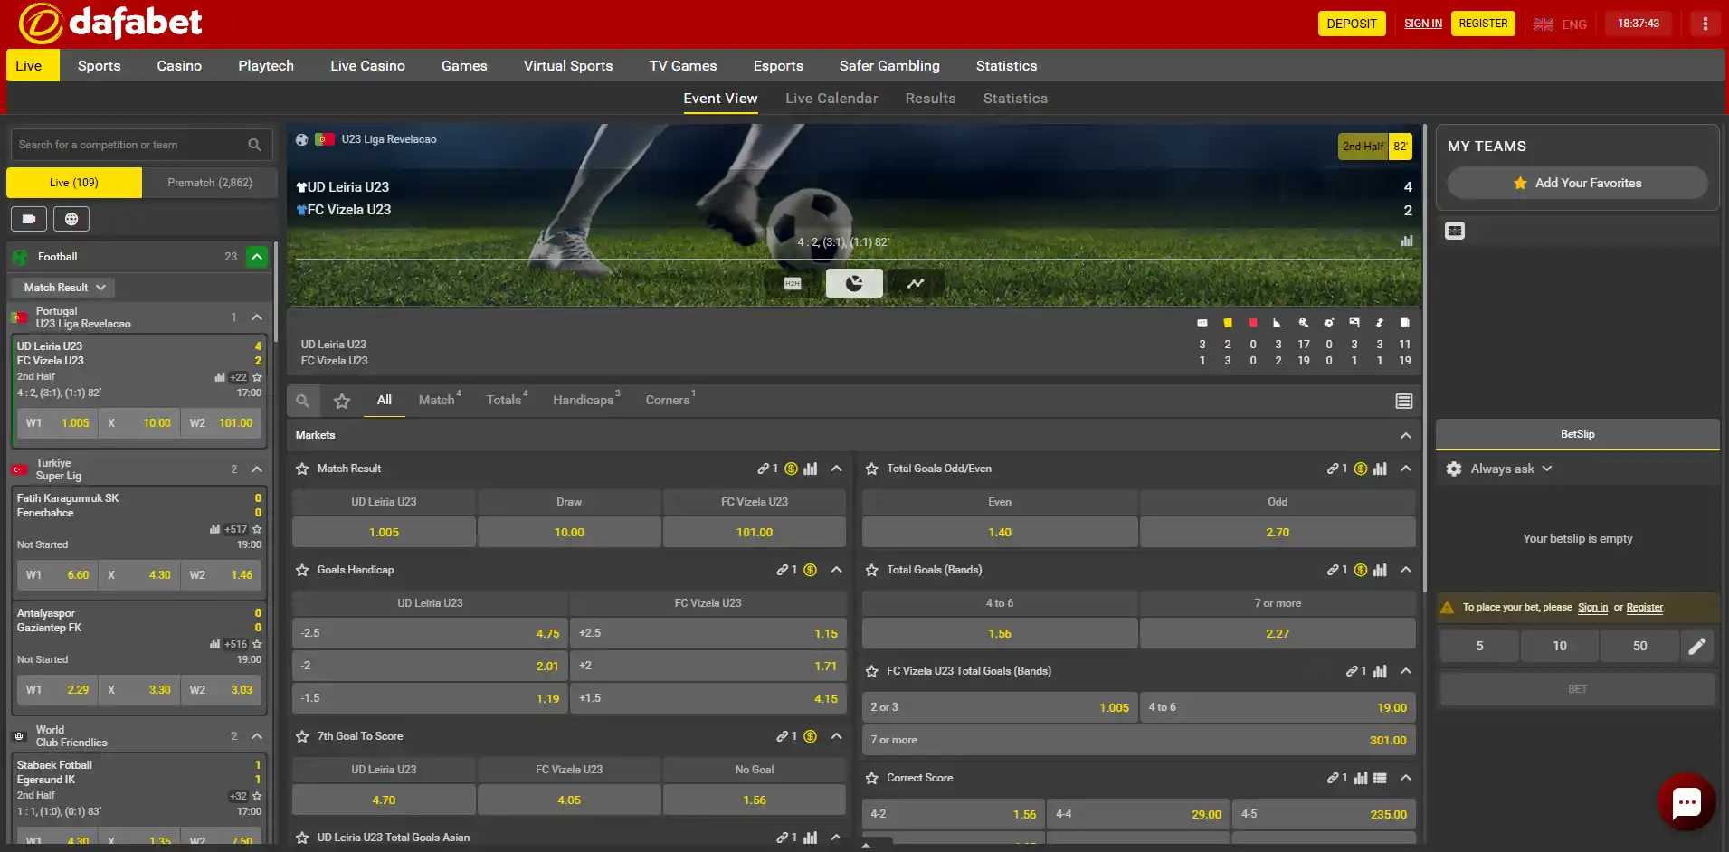Pick Draw odds 10.00 in Match Result market
This screenshot has width=1729, height=852.
pyautogui.click(x=569, y=533)
